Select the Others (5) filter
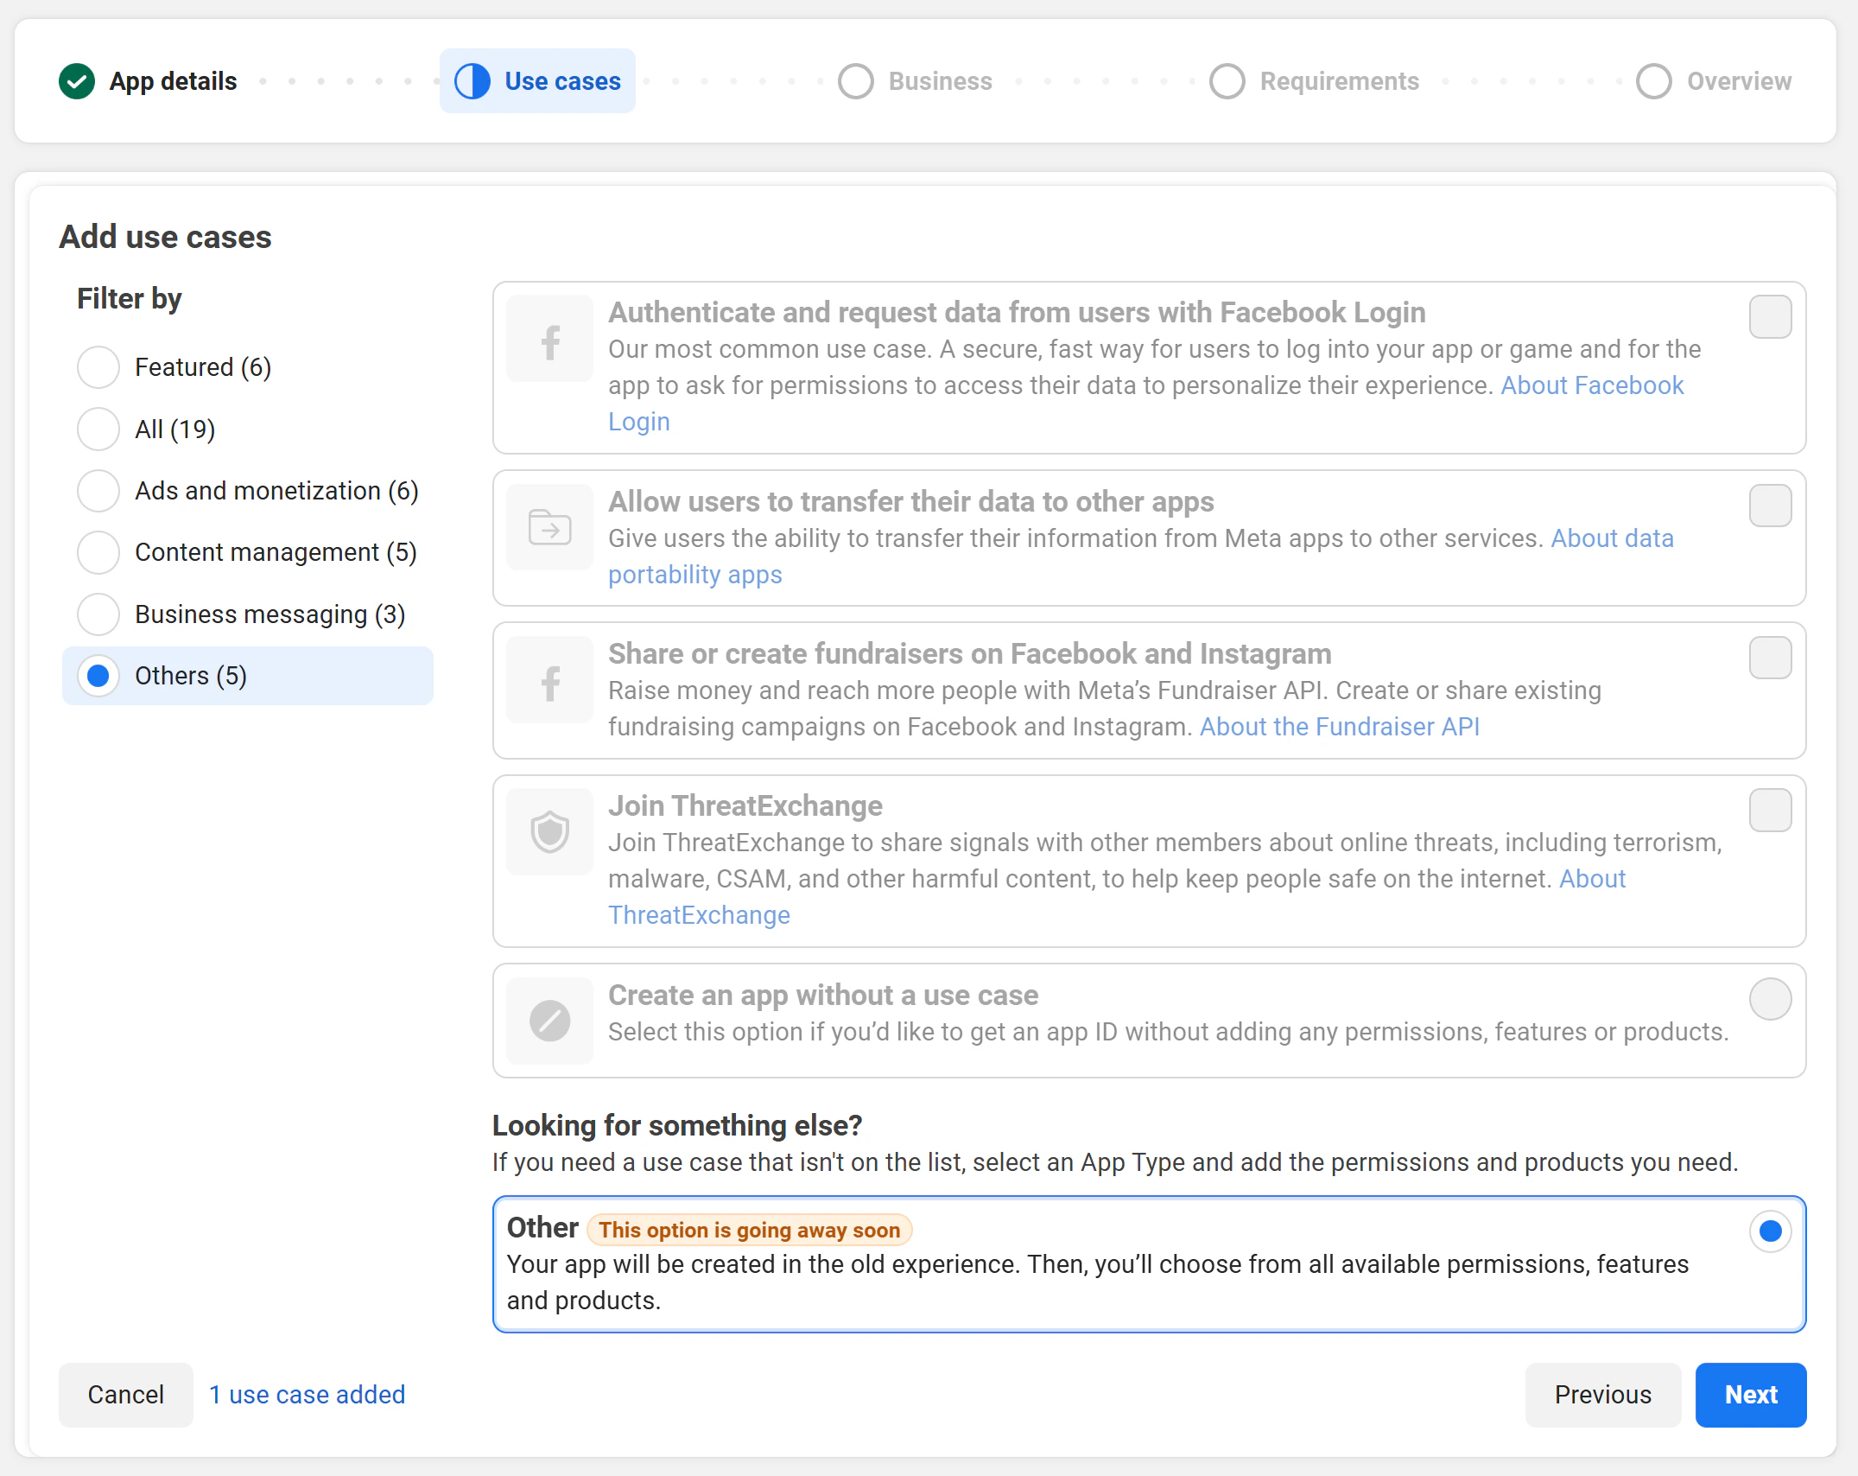The image size is (1858, 1476). tap(248, 676)
